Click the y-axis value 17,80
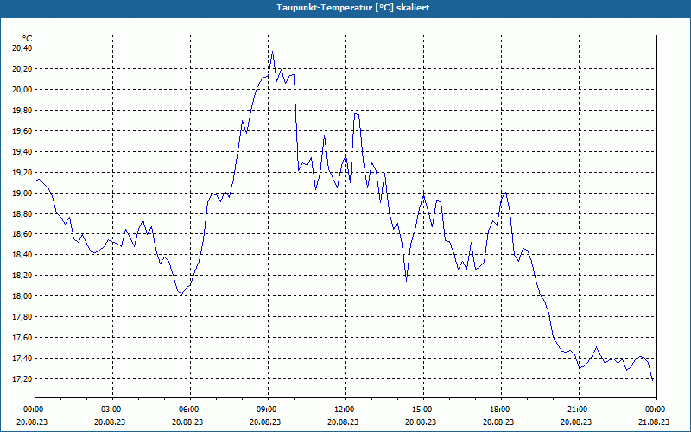 22,317
